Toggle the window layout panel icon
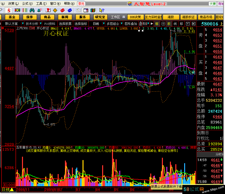Image resolution: width=225 pixels, height=194 pixels. pos(86,10)
